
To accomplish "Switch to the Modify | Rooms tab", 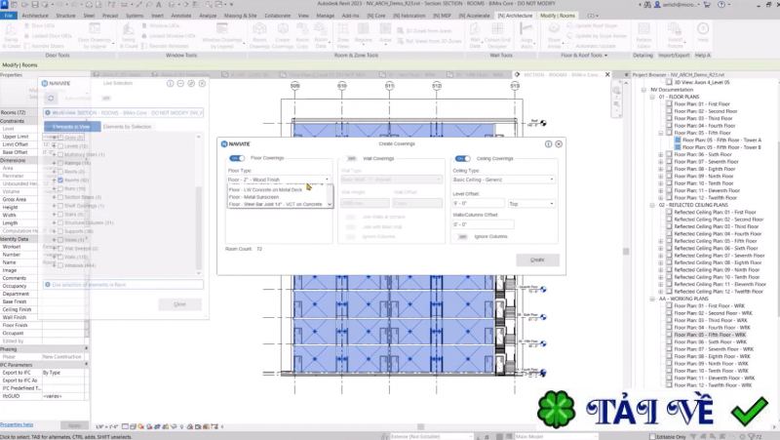I will (x=557, y=16).
